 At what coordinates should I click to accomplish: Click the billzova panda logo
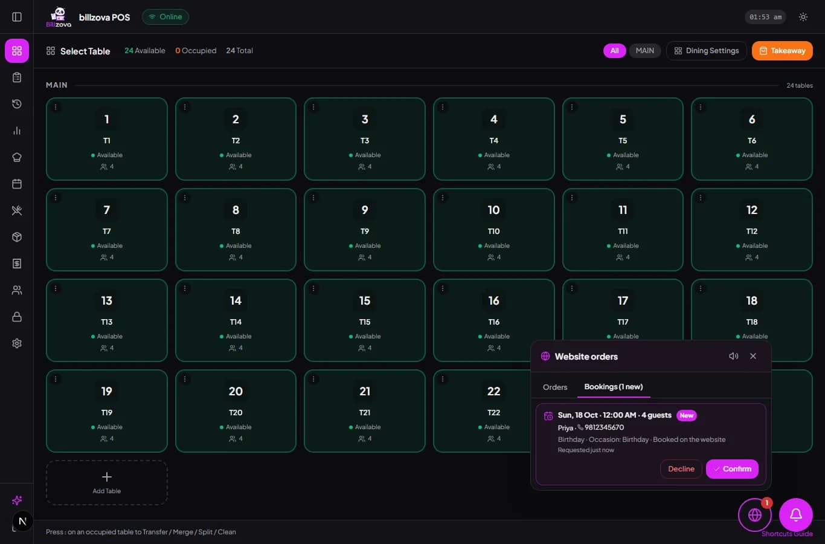tap(59, 17)
